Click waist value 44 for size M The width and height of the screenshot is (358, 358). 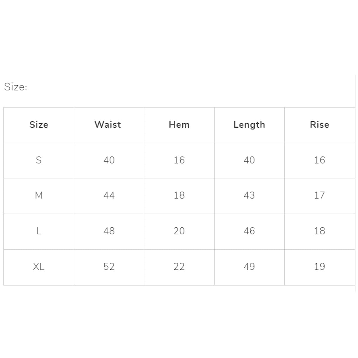pos(109,195)
